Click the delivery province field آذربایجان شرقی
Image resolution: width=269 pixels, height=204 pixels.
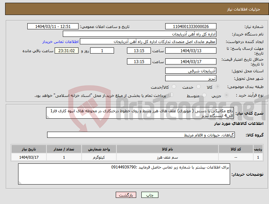[x=190, y=71]
